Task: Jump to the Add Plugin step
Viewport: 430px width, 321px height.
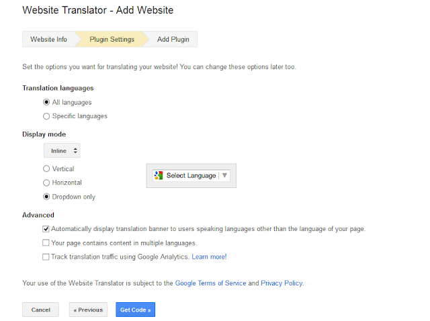Action: (173, 40)
